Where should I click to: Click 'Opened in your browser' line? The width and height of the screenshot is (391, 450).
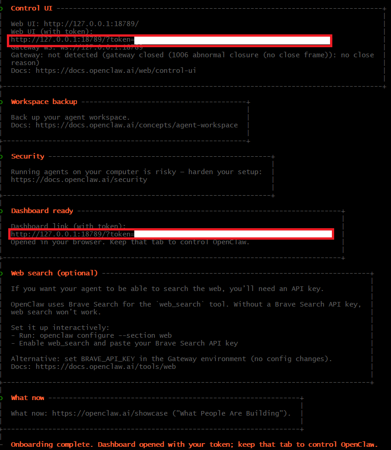point(130,242)
